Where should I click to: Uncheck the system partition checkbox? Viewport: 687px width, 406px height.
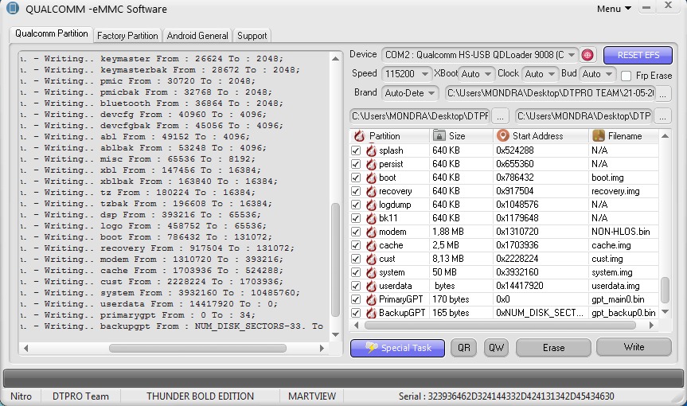[x=356, y=272]
